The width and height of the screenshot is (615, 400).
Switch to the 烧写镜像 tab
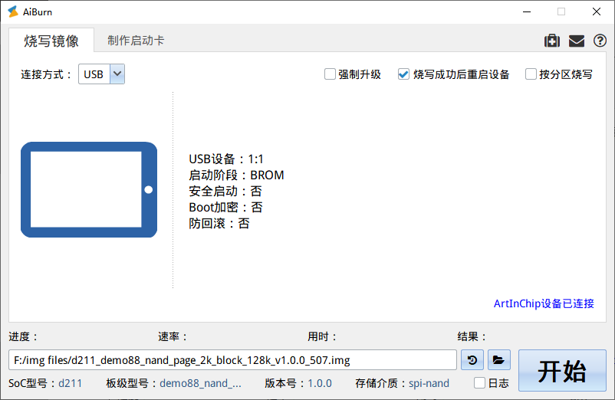(51, 41)
